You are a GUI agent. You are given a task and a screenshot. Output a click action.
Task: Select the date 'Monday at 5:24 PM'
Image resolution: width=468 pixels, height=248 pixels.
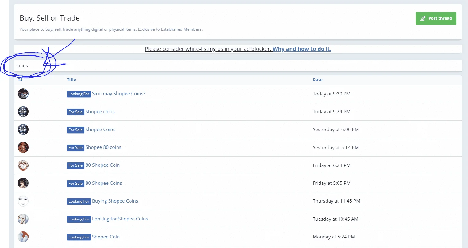[334, 237]
